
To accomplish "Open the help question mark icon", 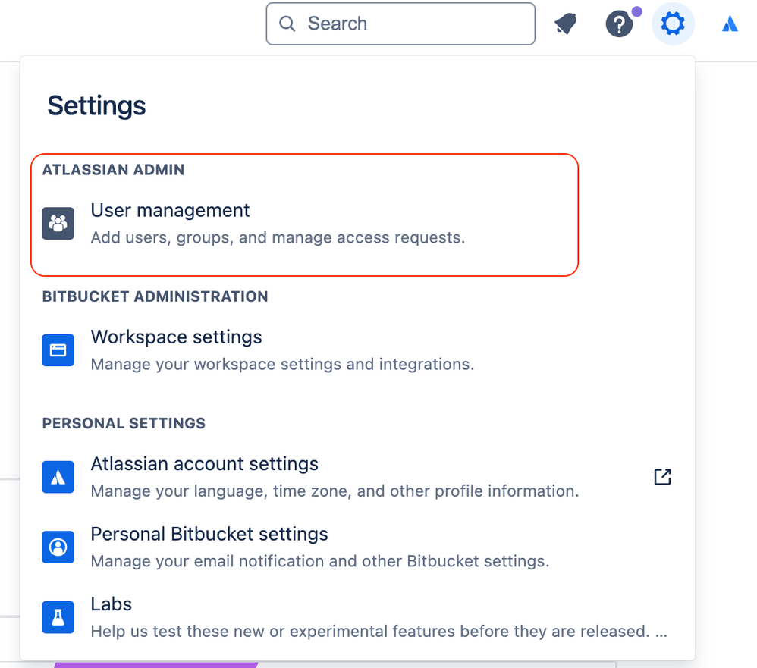I will click(x=619, y=24).
